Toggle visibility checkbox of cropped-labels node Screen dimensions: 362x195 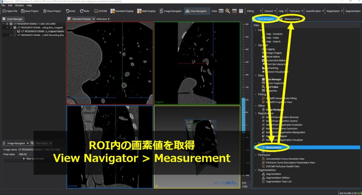tap(15, 31)
